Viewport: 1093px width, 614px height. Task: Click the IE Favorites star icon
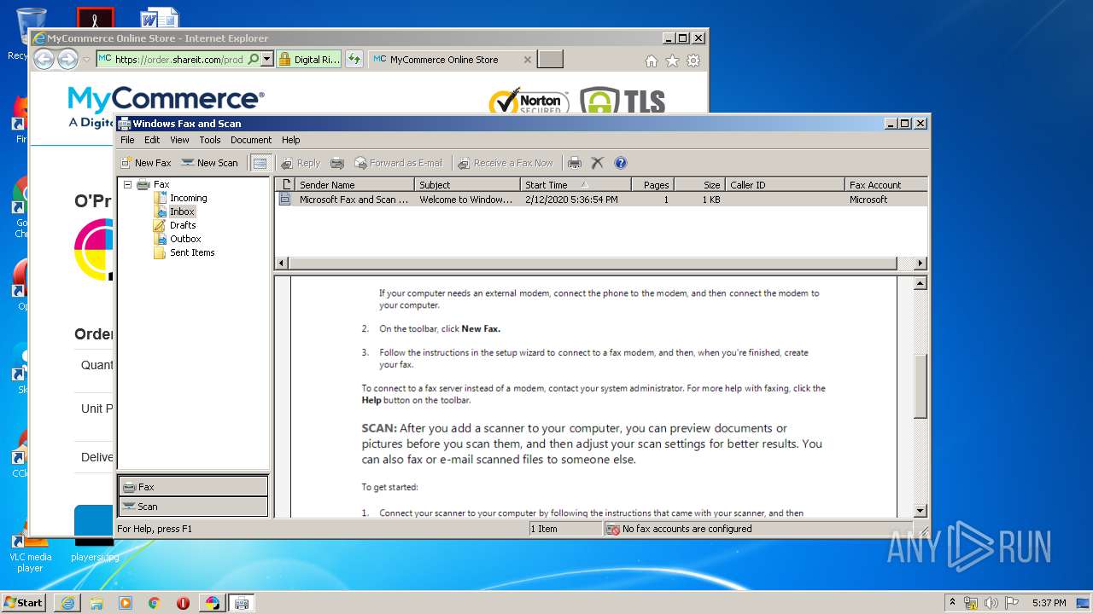point(672,61)
